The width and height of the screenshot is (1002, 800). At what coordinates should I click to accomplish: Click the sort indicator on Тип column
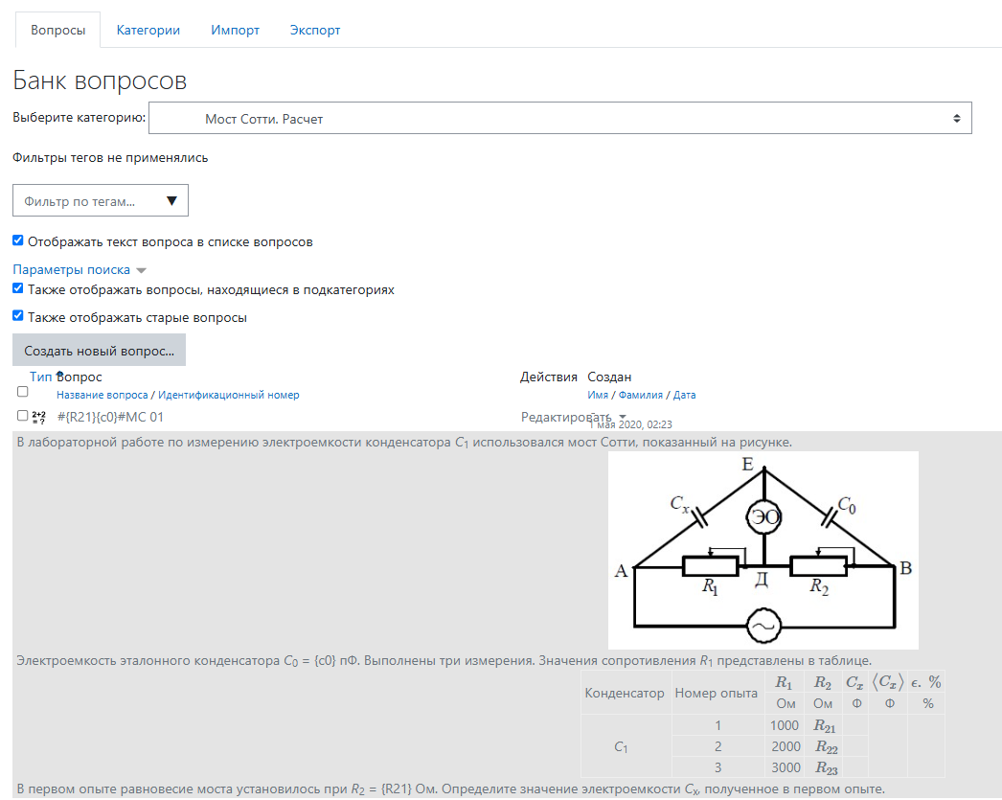tap(59, 374)
